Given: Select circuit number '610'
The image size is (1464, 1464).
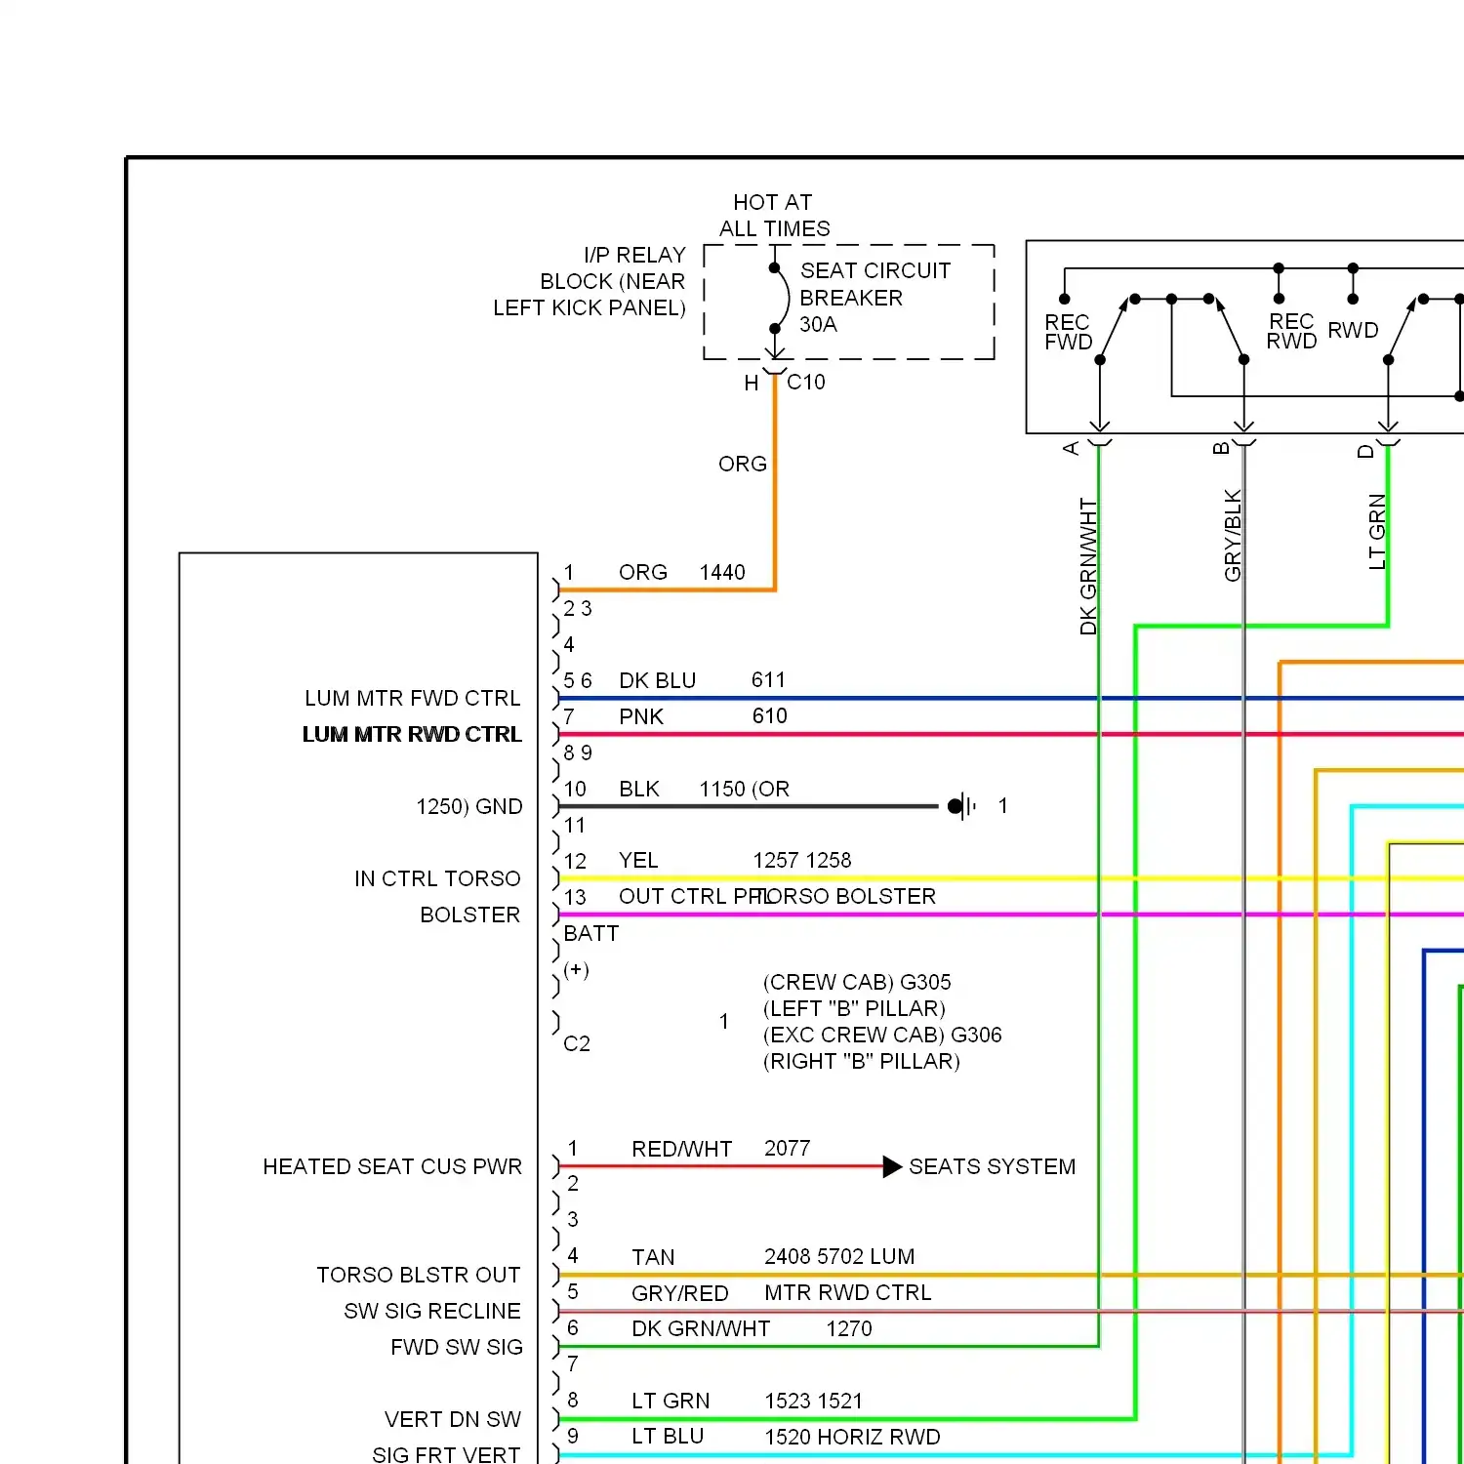Looking at the screenshot, I should [770, 716].
